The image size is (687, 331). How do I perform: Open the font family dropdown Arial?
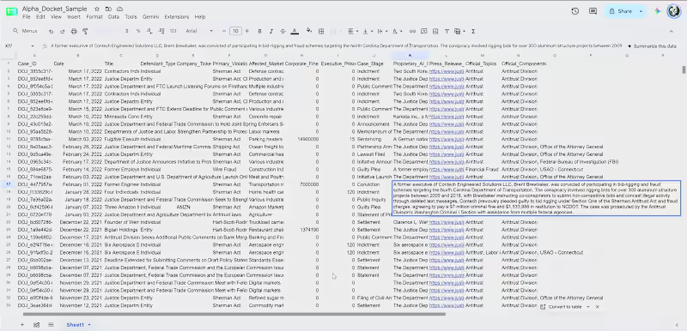199,32
